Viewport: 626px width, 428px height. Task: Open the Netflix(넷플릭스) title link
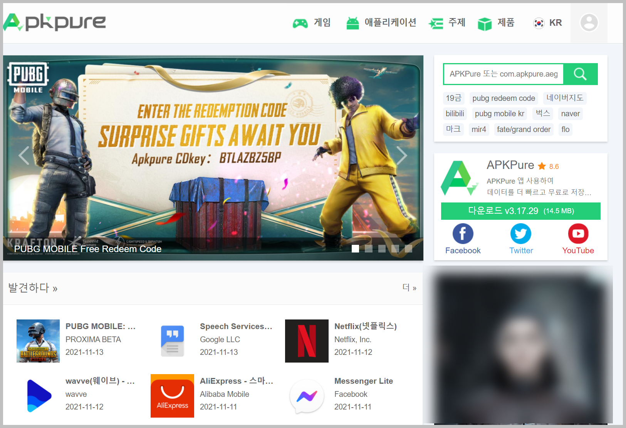click(x=366, y=326)
